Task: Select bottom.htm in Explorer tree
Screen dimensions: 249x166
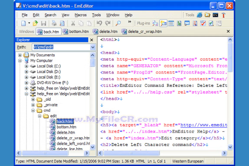Action: click(66, 127)
